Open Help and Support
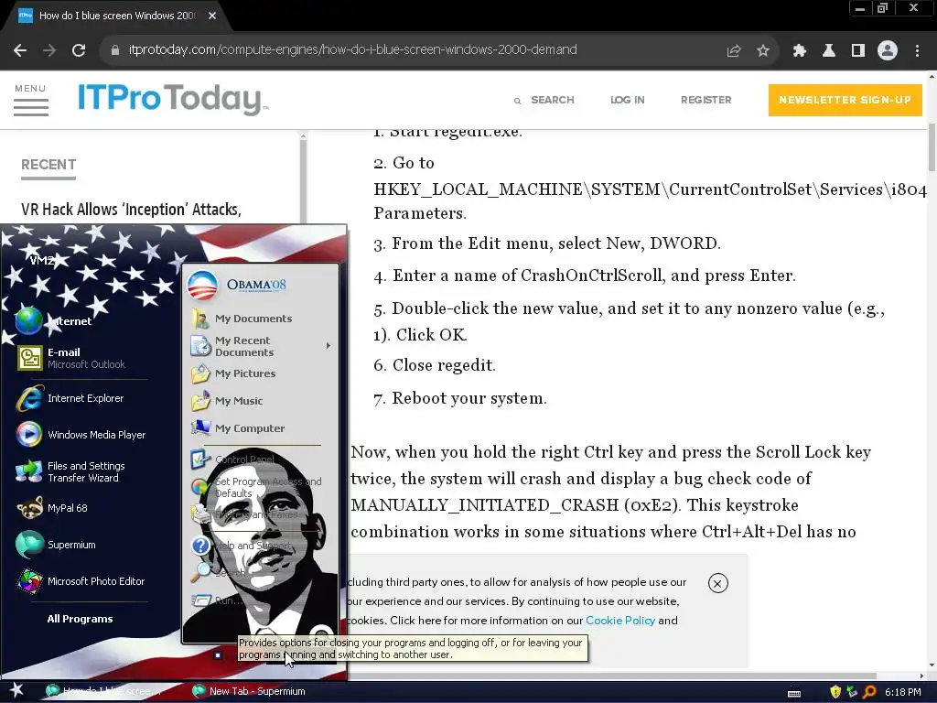 point(242,546)
